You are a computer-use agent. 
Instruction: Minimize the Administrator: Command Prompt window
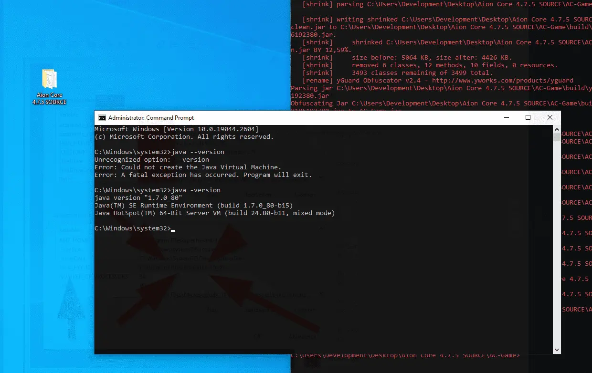(506, 117)
